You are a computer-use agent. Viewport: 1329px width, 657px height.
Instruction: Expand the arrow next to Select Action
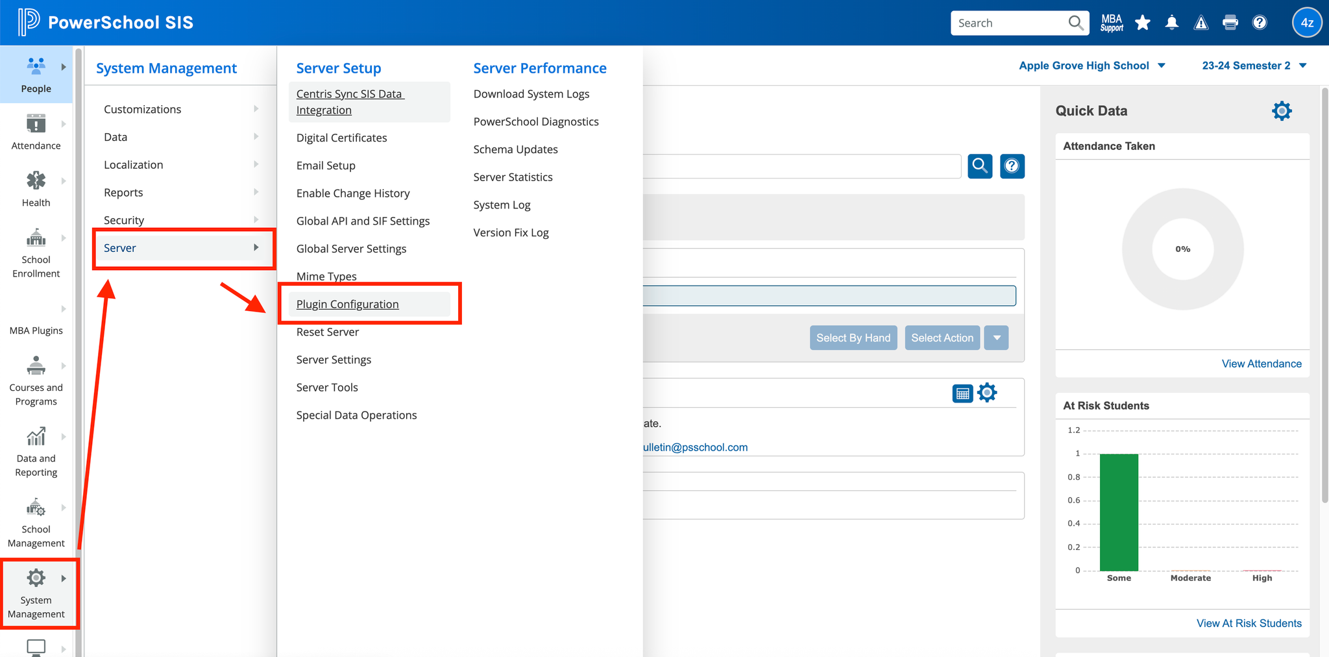click(x=996, y=338)
